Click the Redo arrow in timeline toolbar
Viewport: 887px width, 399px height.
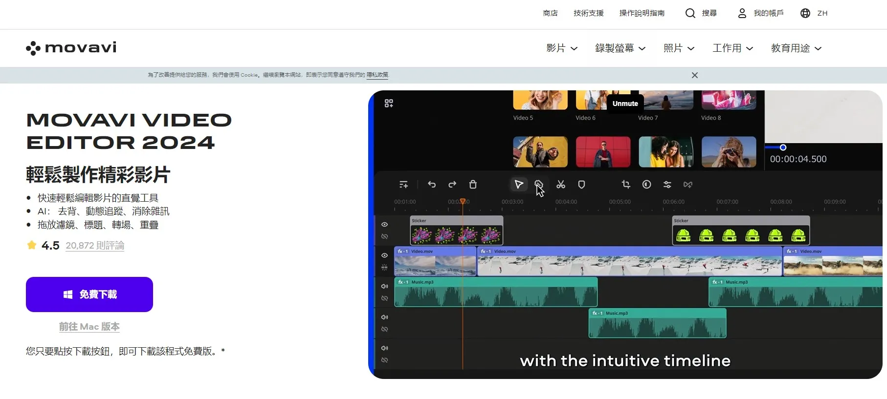pyautogui.click(x=452, y=185)
